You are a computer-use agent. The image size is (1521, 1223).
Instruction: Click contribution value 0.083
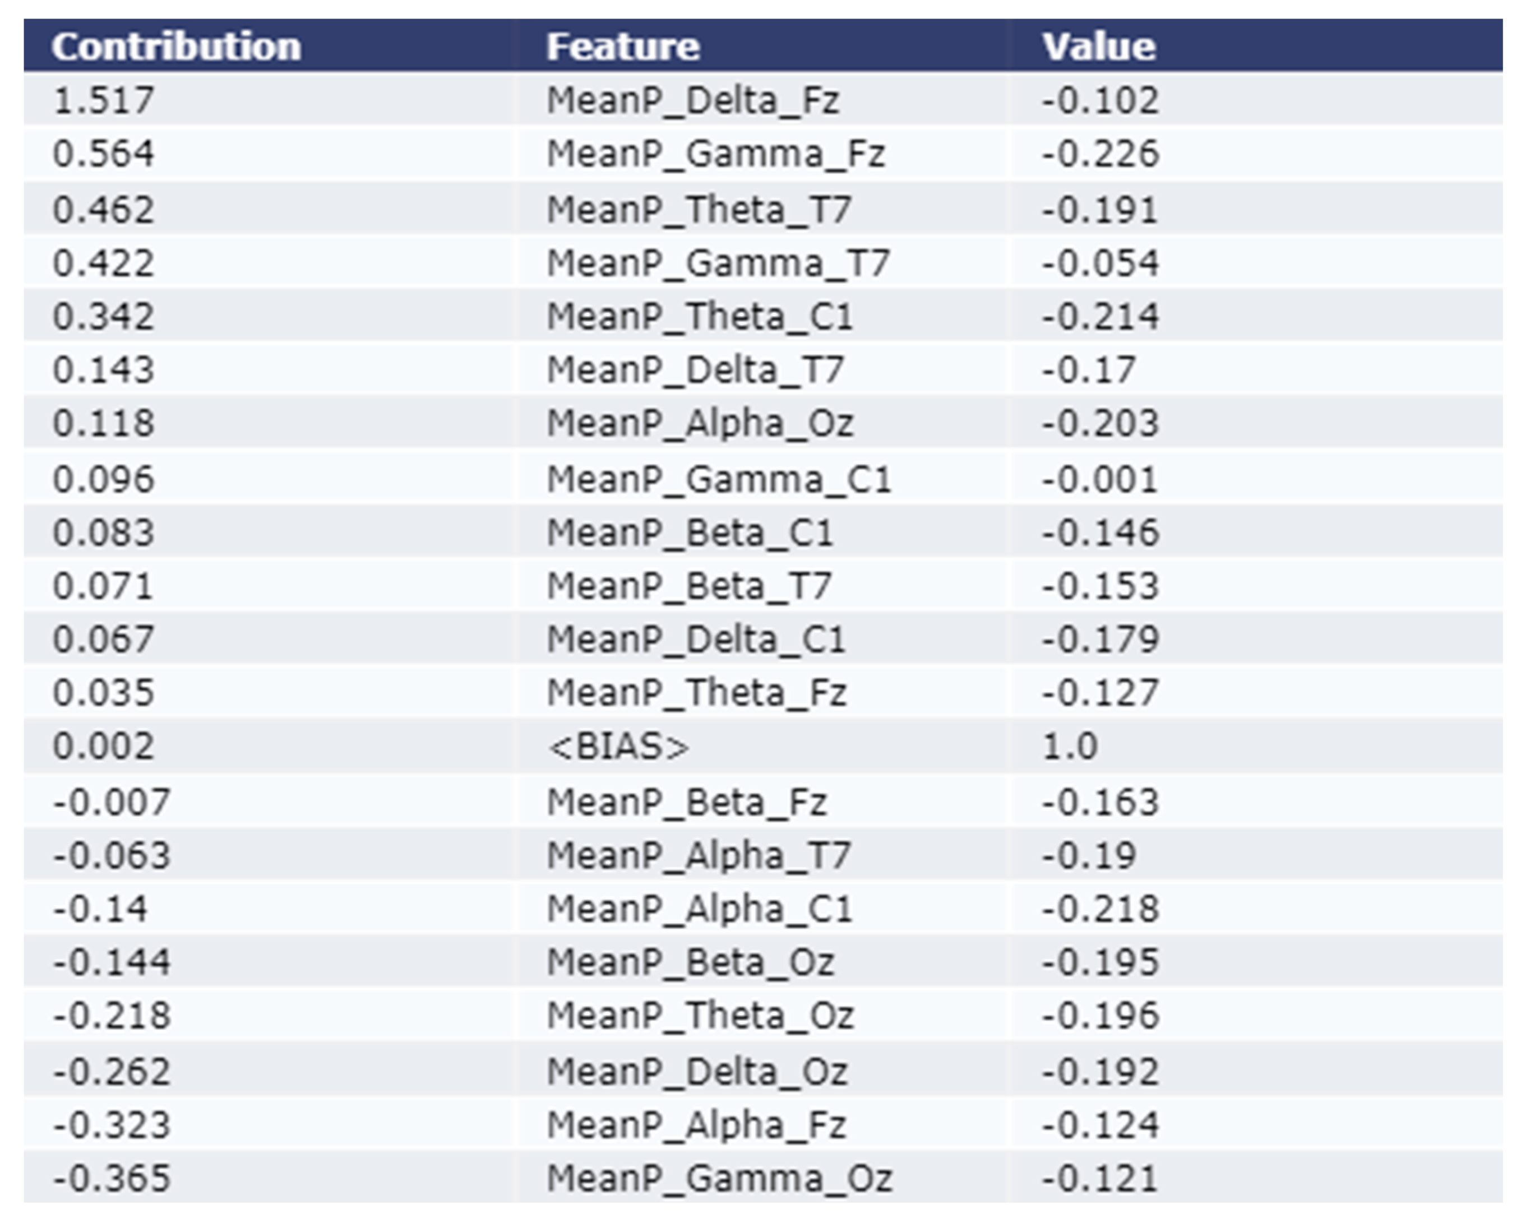[104, 532]
